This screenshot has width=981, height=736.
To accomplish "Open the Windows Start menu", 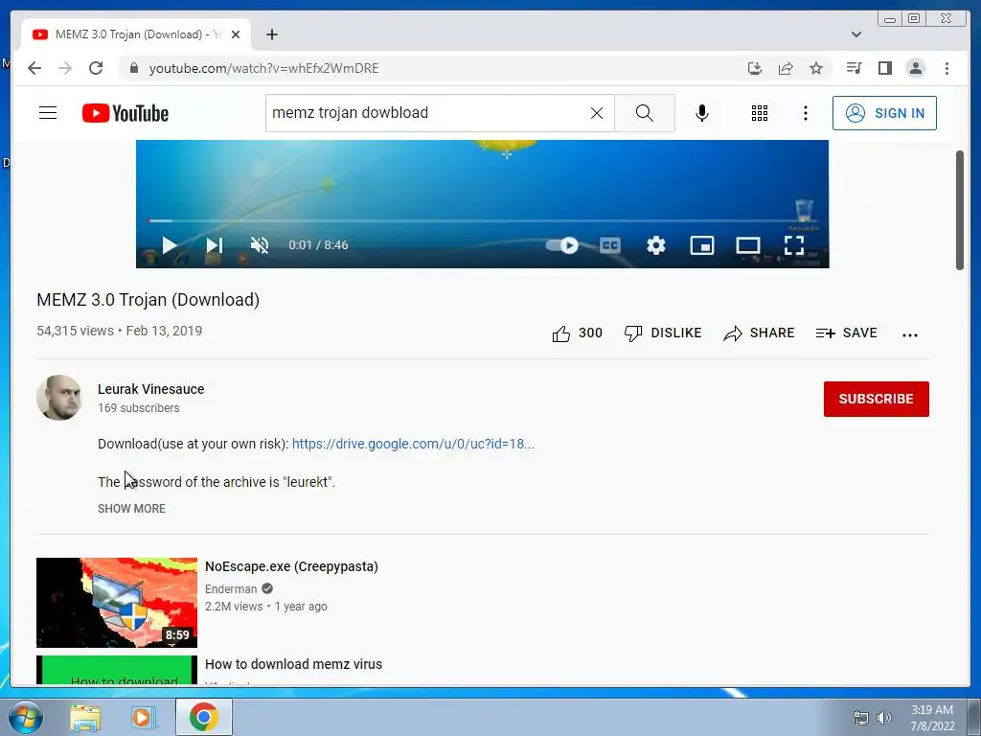I will [x=26, y=717].
